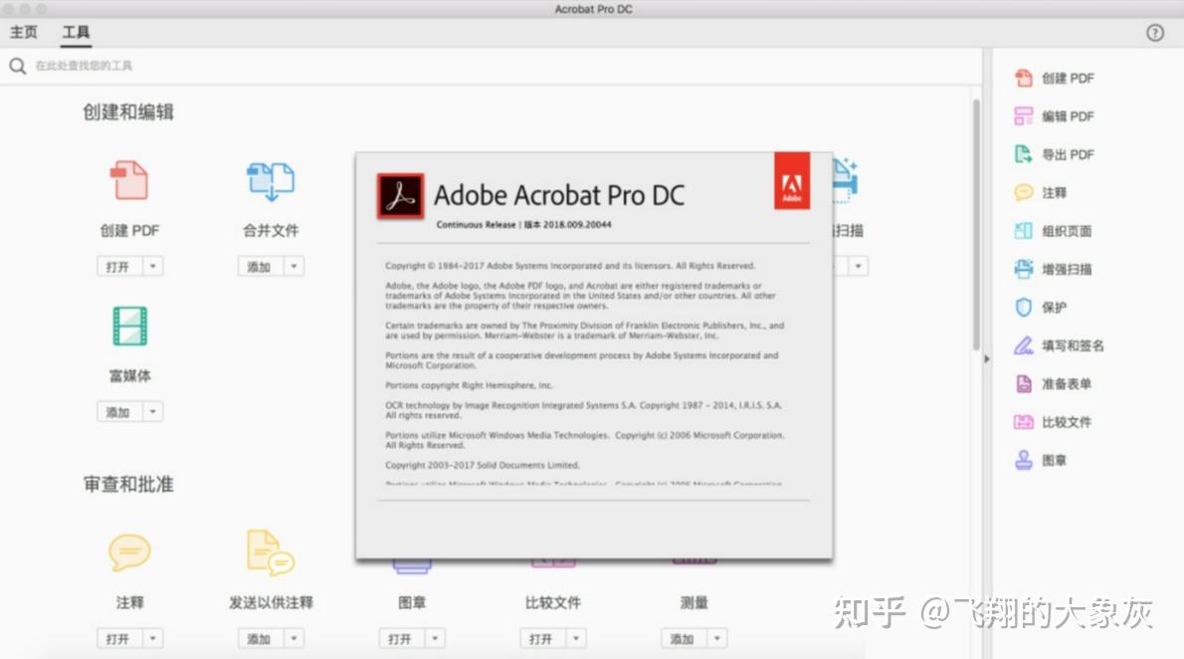Expand dropdown arrow under 注释 tool
This screenshot has height=659, width=1184.
click(152, 639)
